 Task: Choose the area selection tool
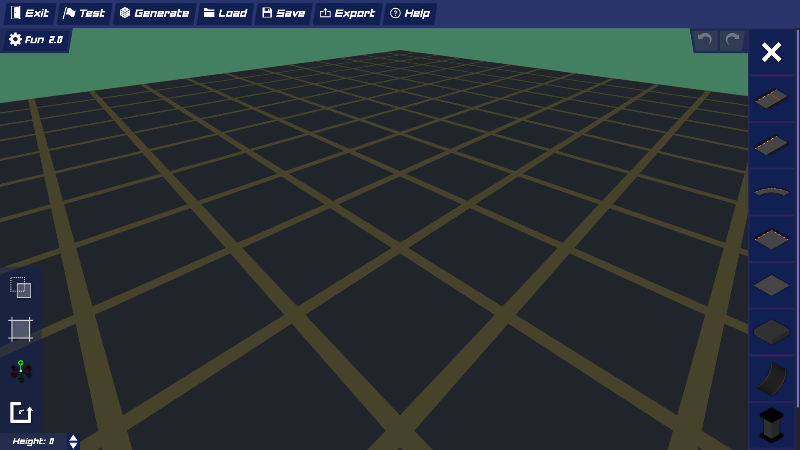[20, 329]
